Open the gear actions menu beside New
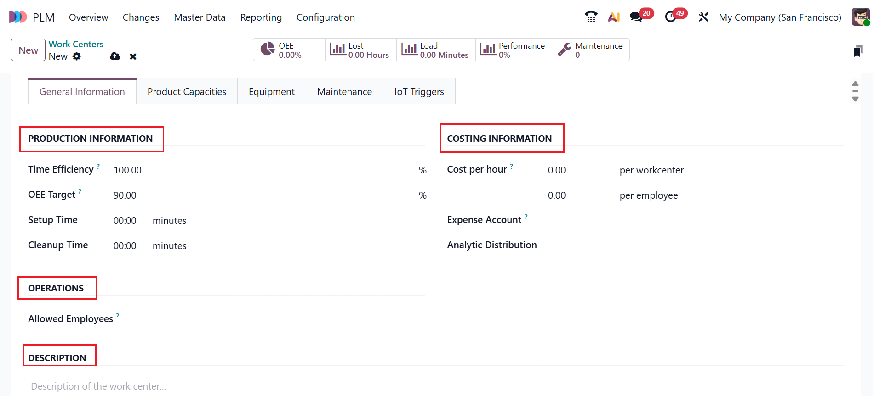 pos(77,56)
